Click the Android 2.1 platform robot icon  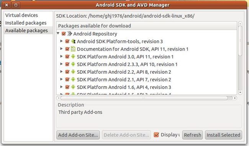pos(73,80)
